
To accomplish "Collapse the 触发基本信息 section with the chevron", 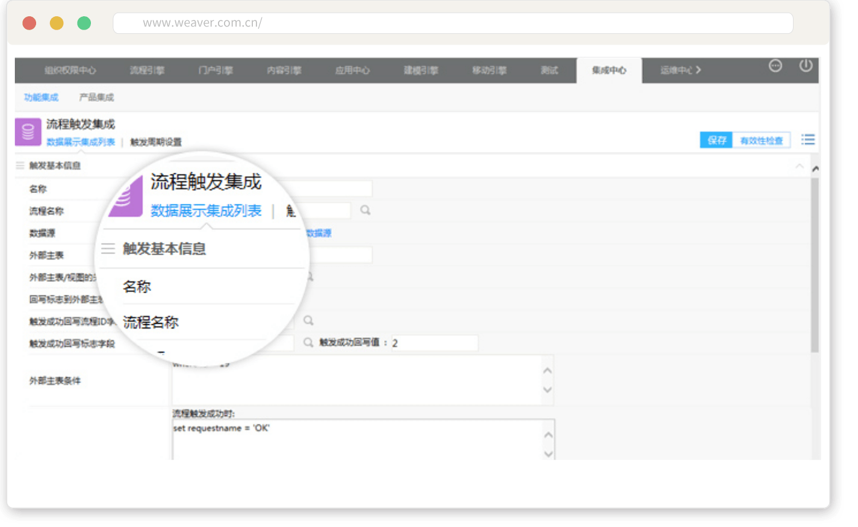I will click(x=799, y=166).
